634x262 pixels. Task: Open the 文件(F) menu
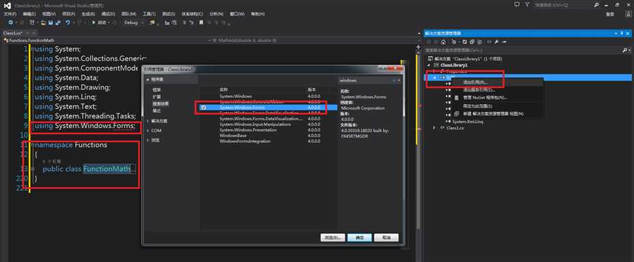point(10,14)
